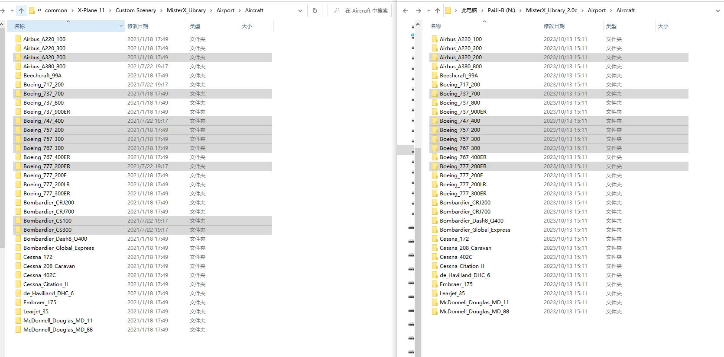Select Boeing_777_200LR in left window
This screenshot has height=357, width=724.
tap(143, 184)
